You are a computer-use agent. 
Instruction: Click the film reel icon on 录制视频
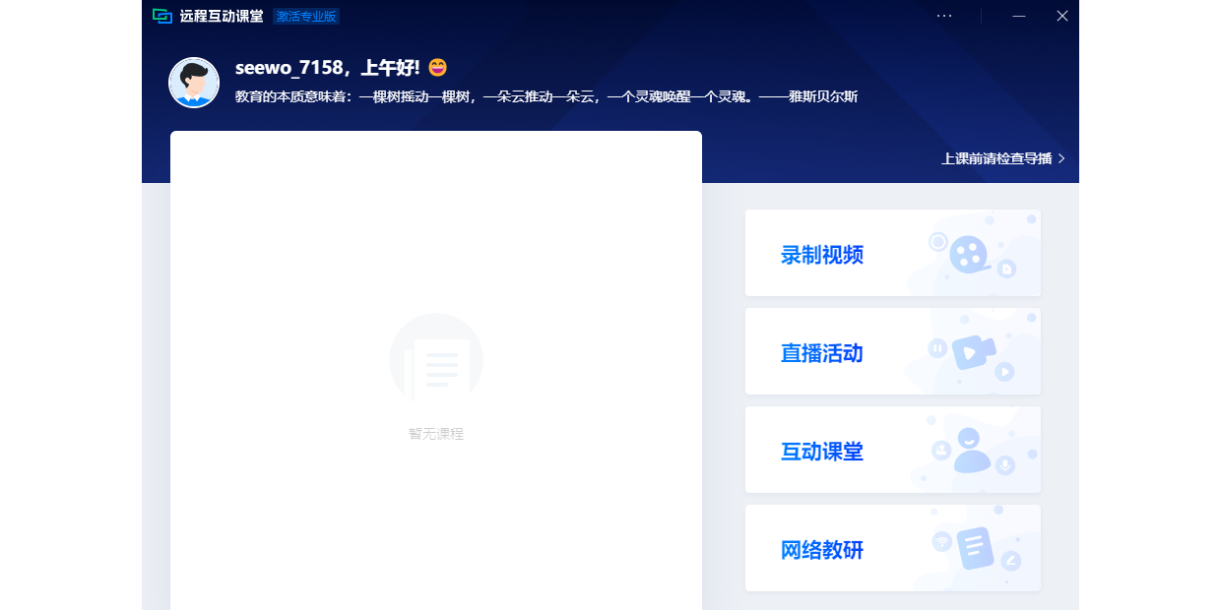click(969, 255)
